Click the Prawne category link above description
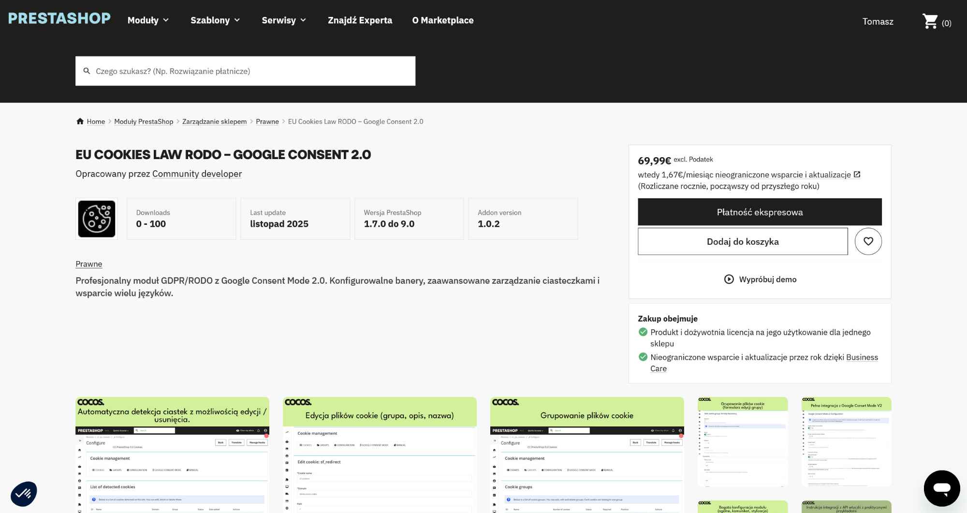 89,264
